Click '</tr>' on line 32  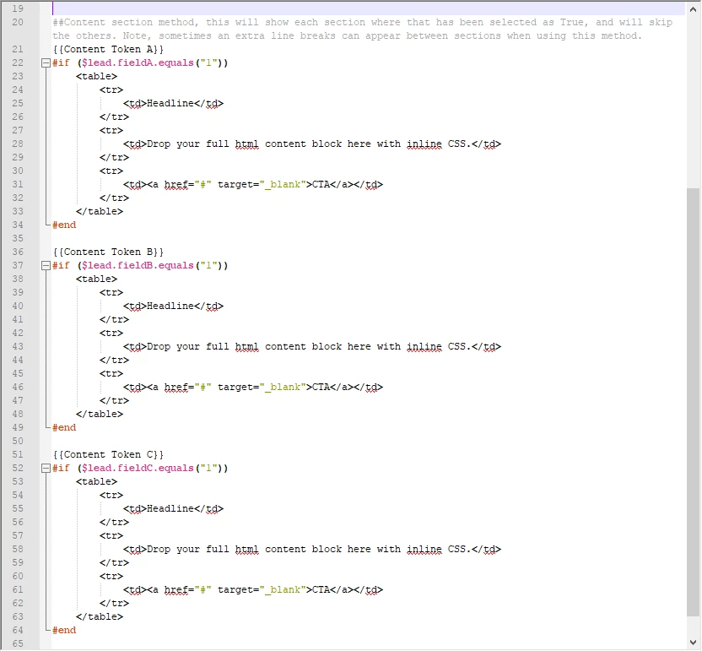(114, 198)
